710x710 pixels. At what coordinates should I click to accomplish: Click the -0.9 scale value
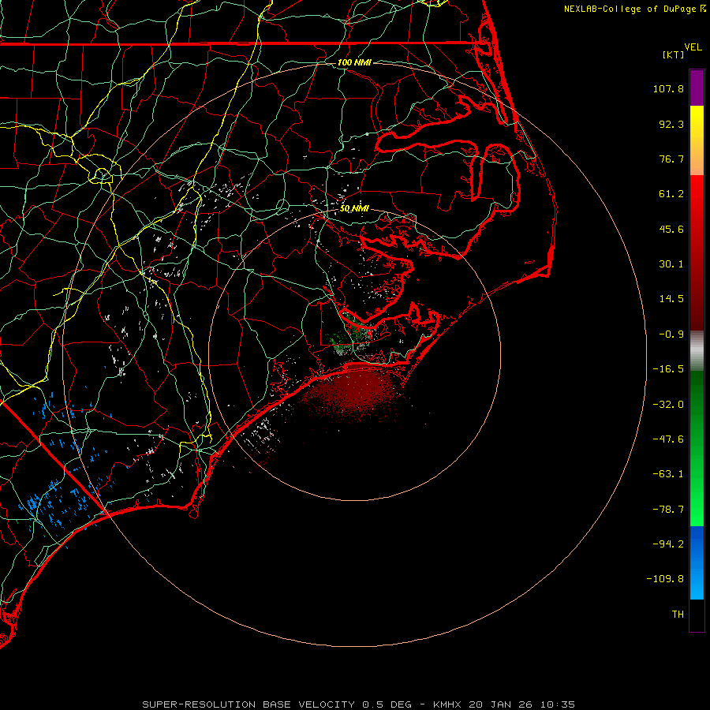click(671, 334)
